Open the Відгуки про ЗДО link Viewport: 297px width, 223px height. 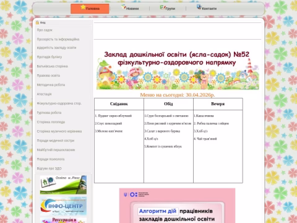[49, 168]
